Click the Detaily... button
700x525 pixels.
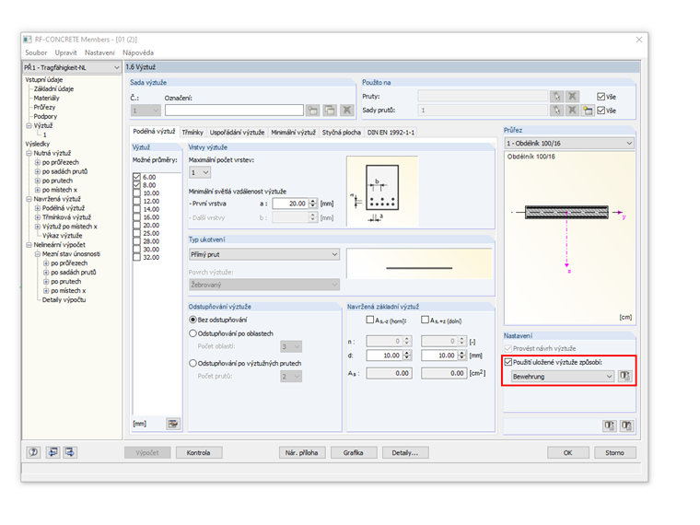(405, 452)
